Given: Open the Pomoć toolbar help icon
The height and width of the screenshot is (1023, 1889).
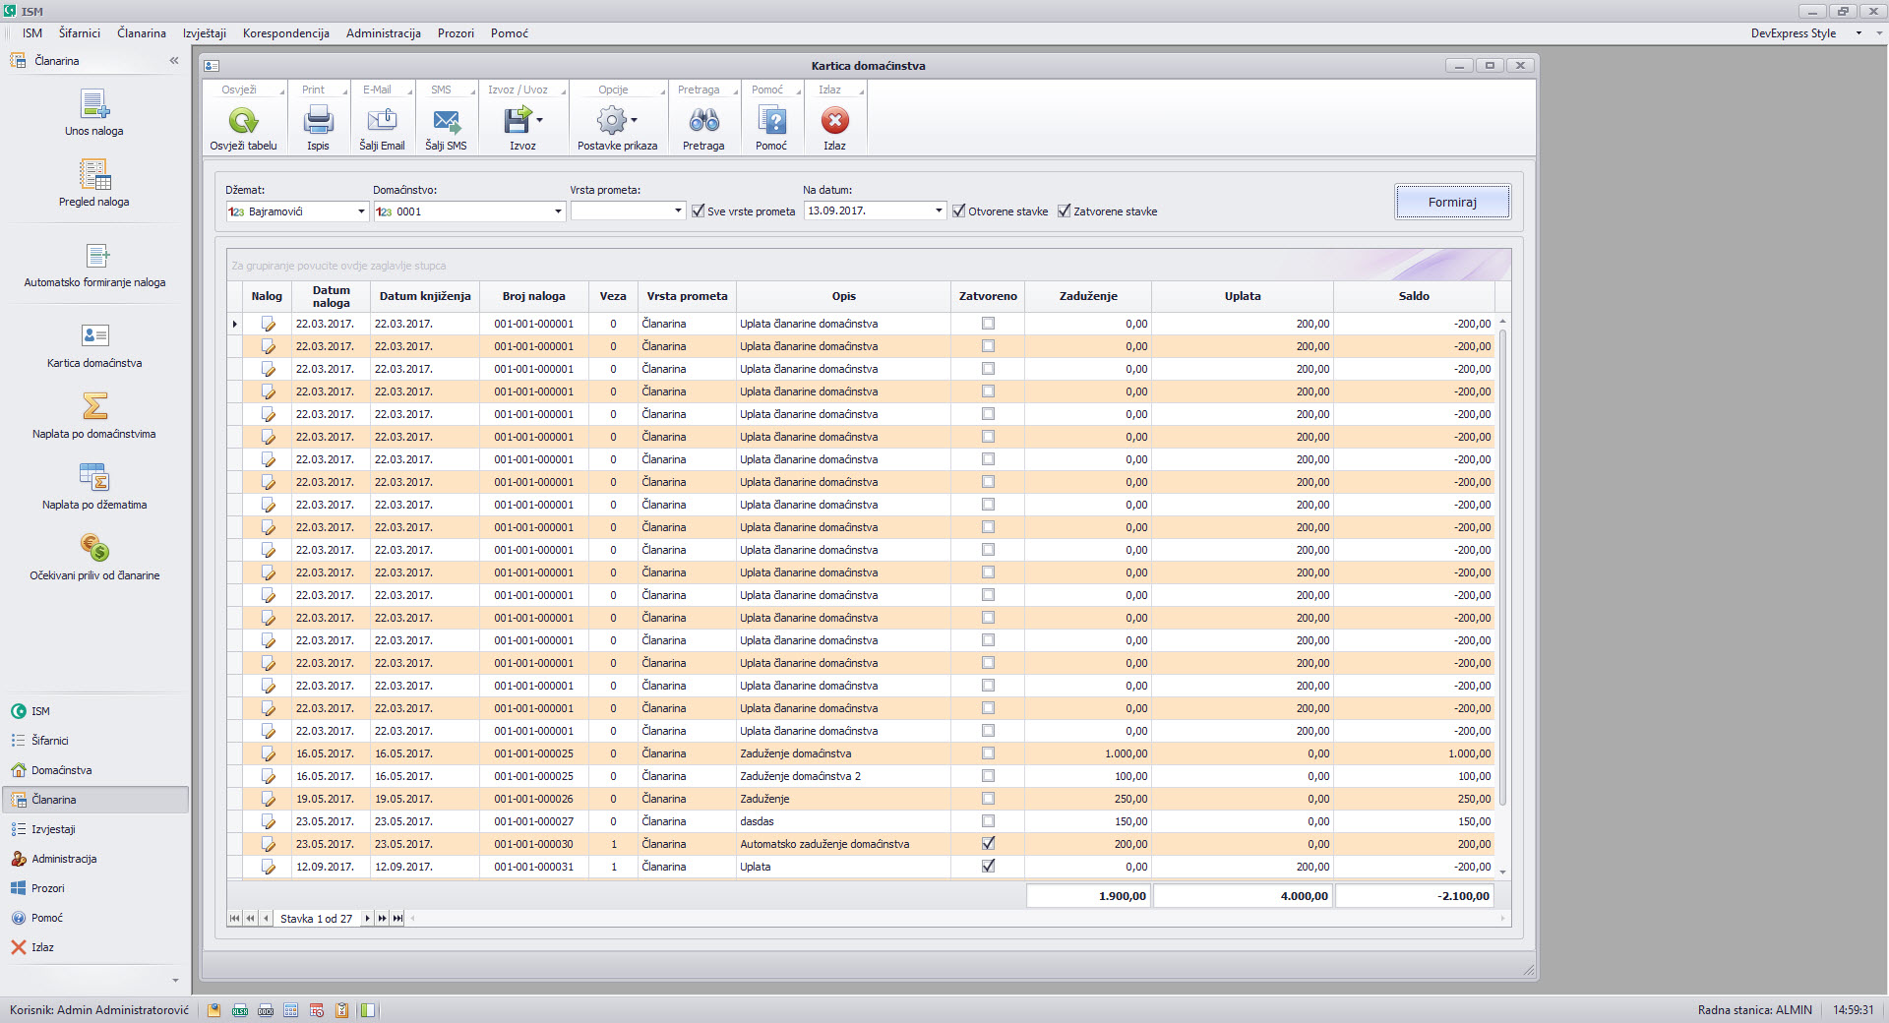Looking at the screenshot, I should click(x=771, y=121).
